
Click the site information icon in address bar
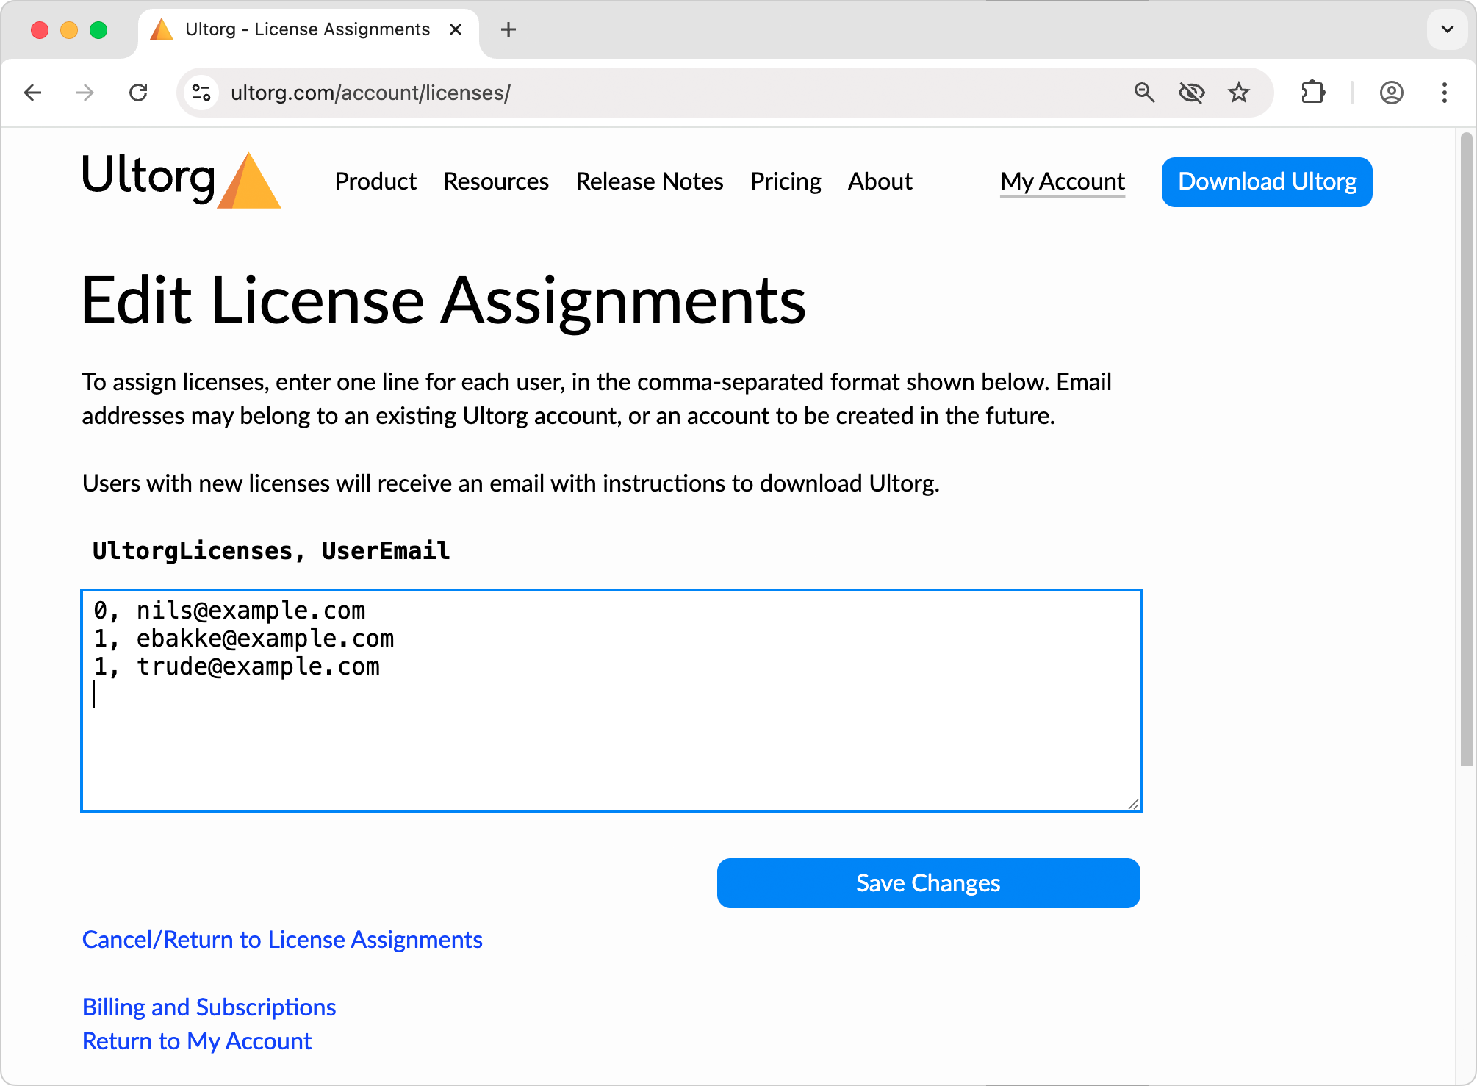point(201,93)
